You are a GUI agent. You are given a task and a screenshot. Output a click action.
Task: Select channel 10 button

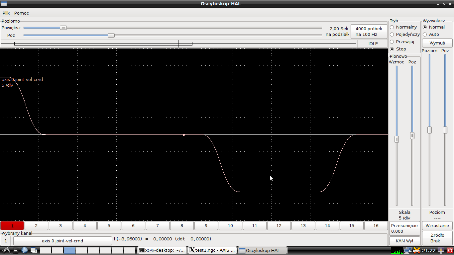[x=230, y=225]
